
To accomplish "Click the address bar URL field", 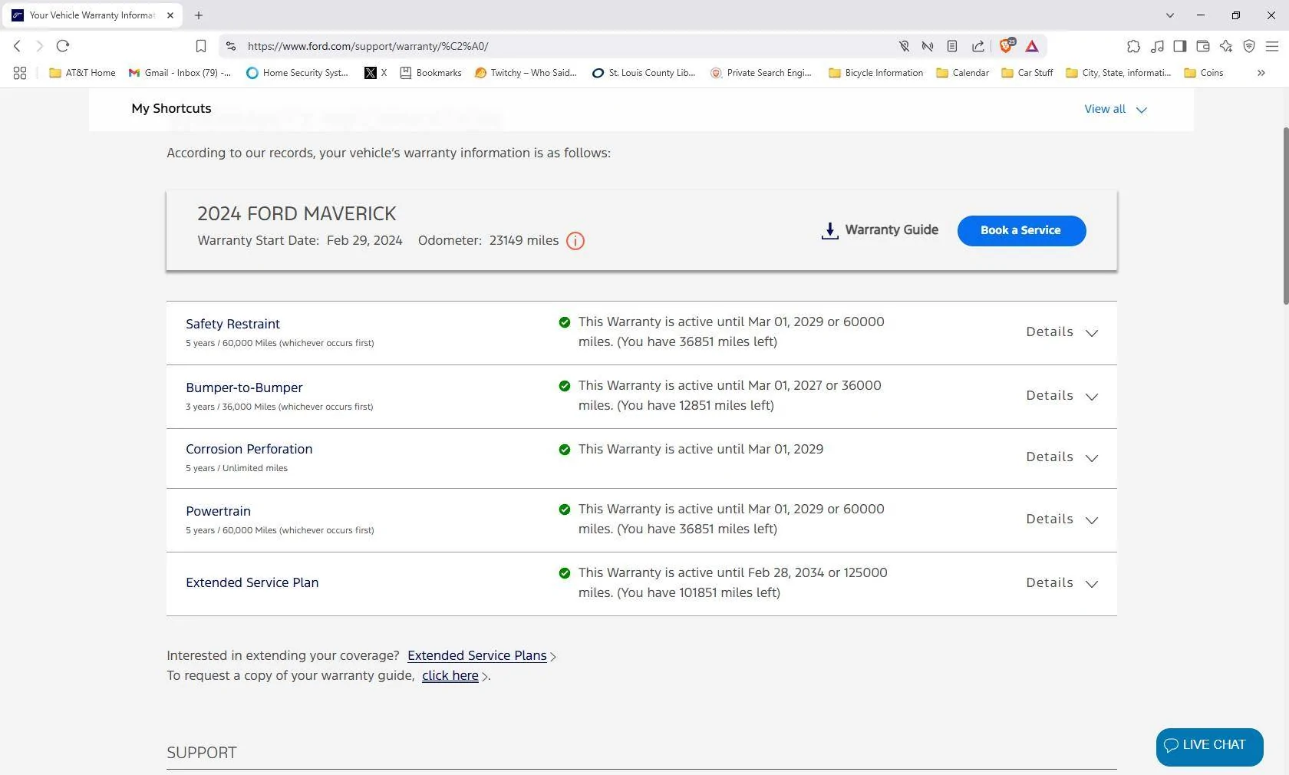I will [568, 46].
